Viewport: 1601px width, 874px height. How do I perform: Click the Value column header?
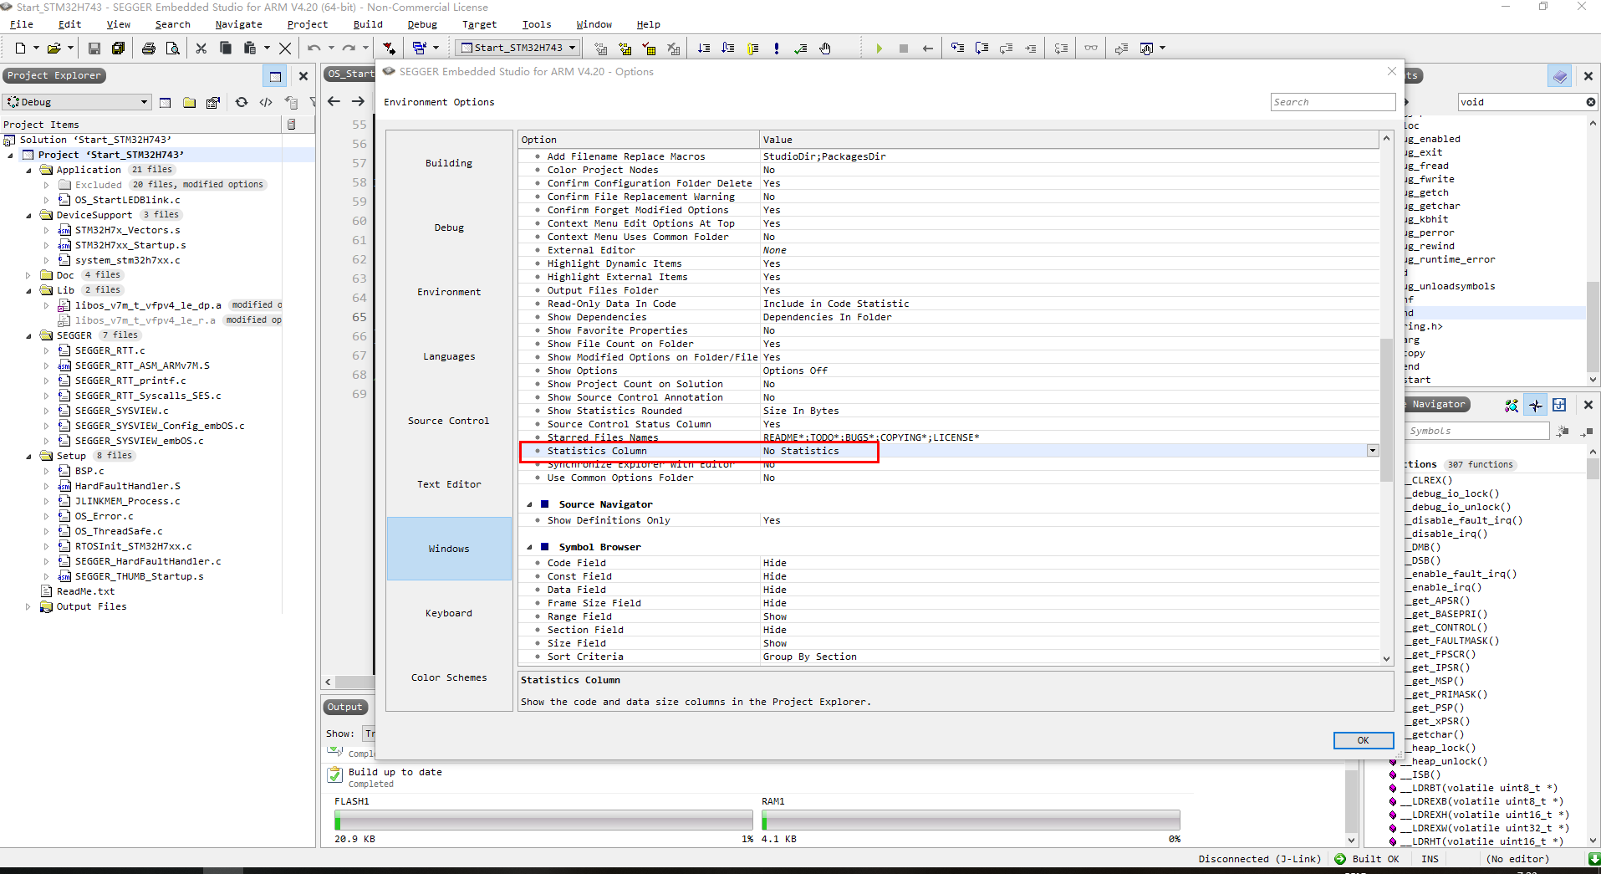[x=1069, y=140]
